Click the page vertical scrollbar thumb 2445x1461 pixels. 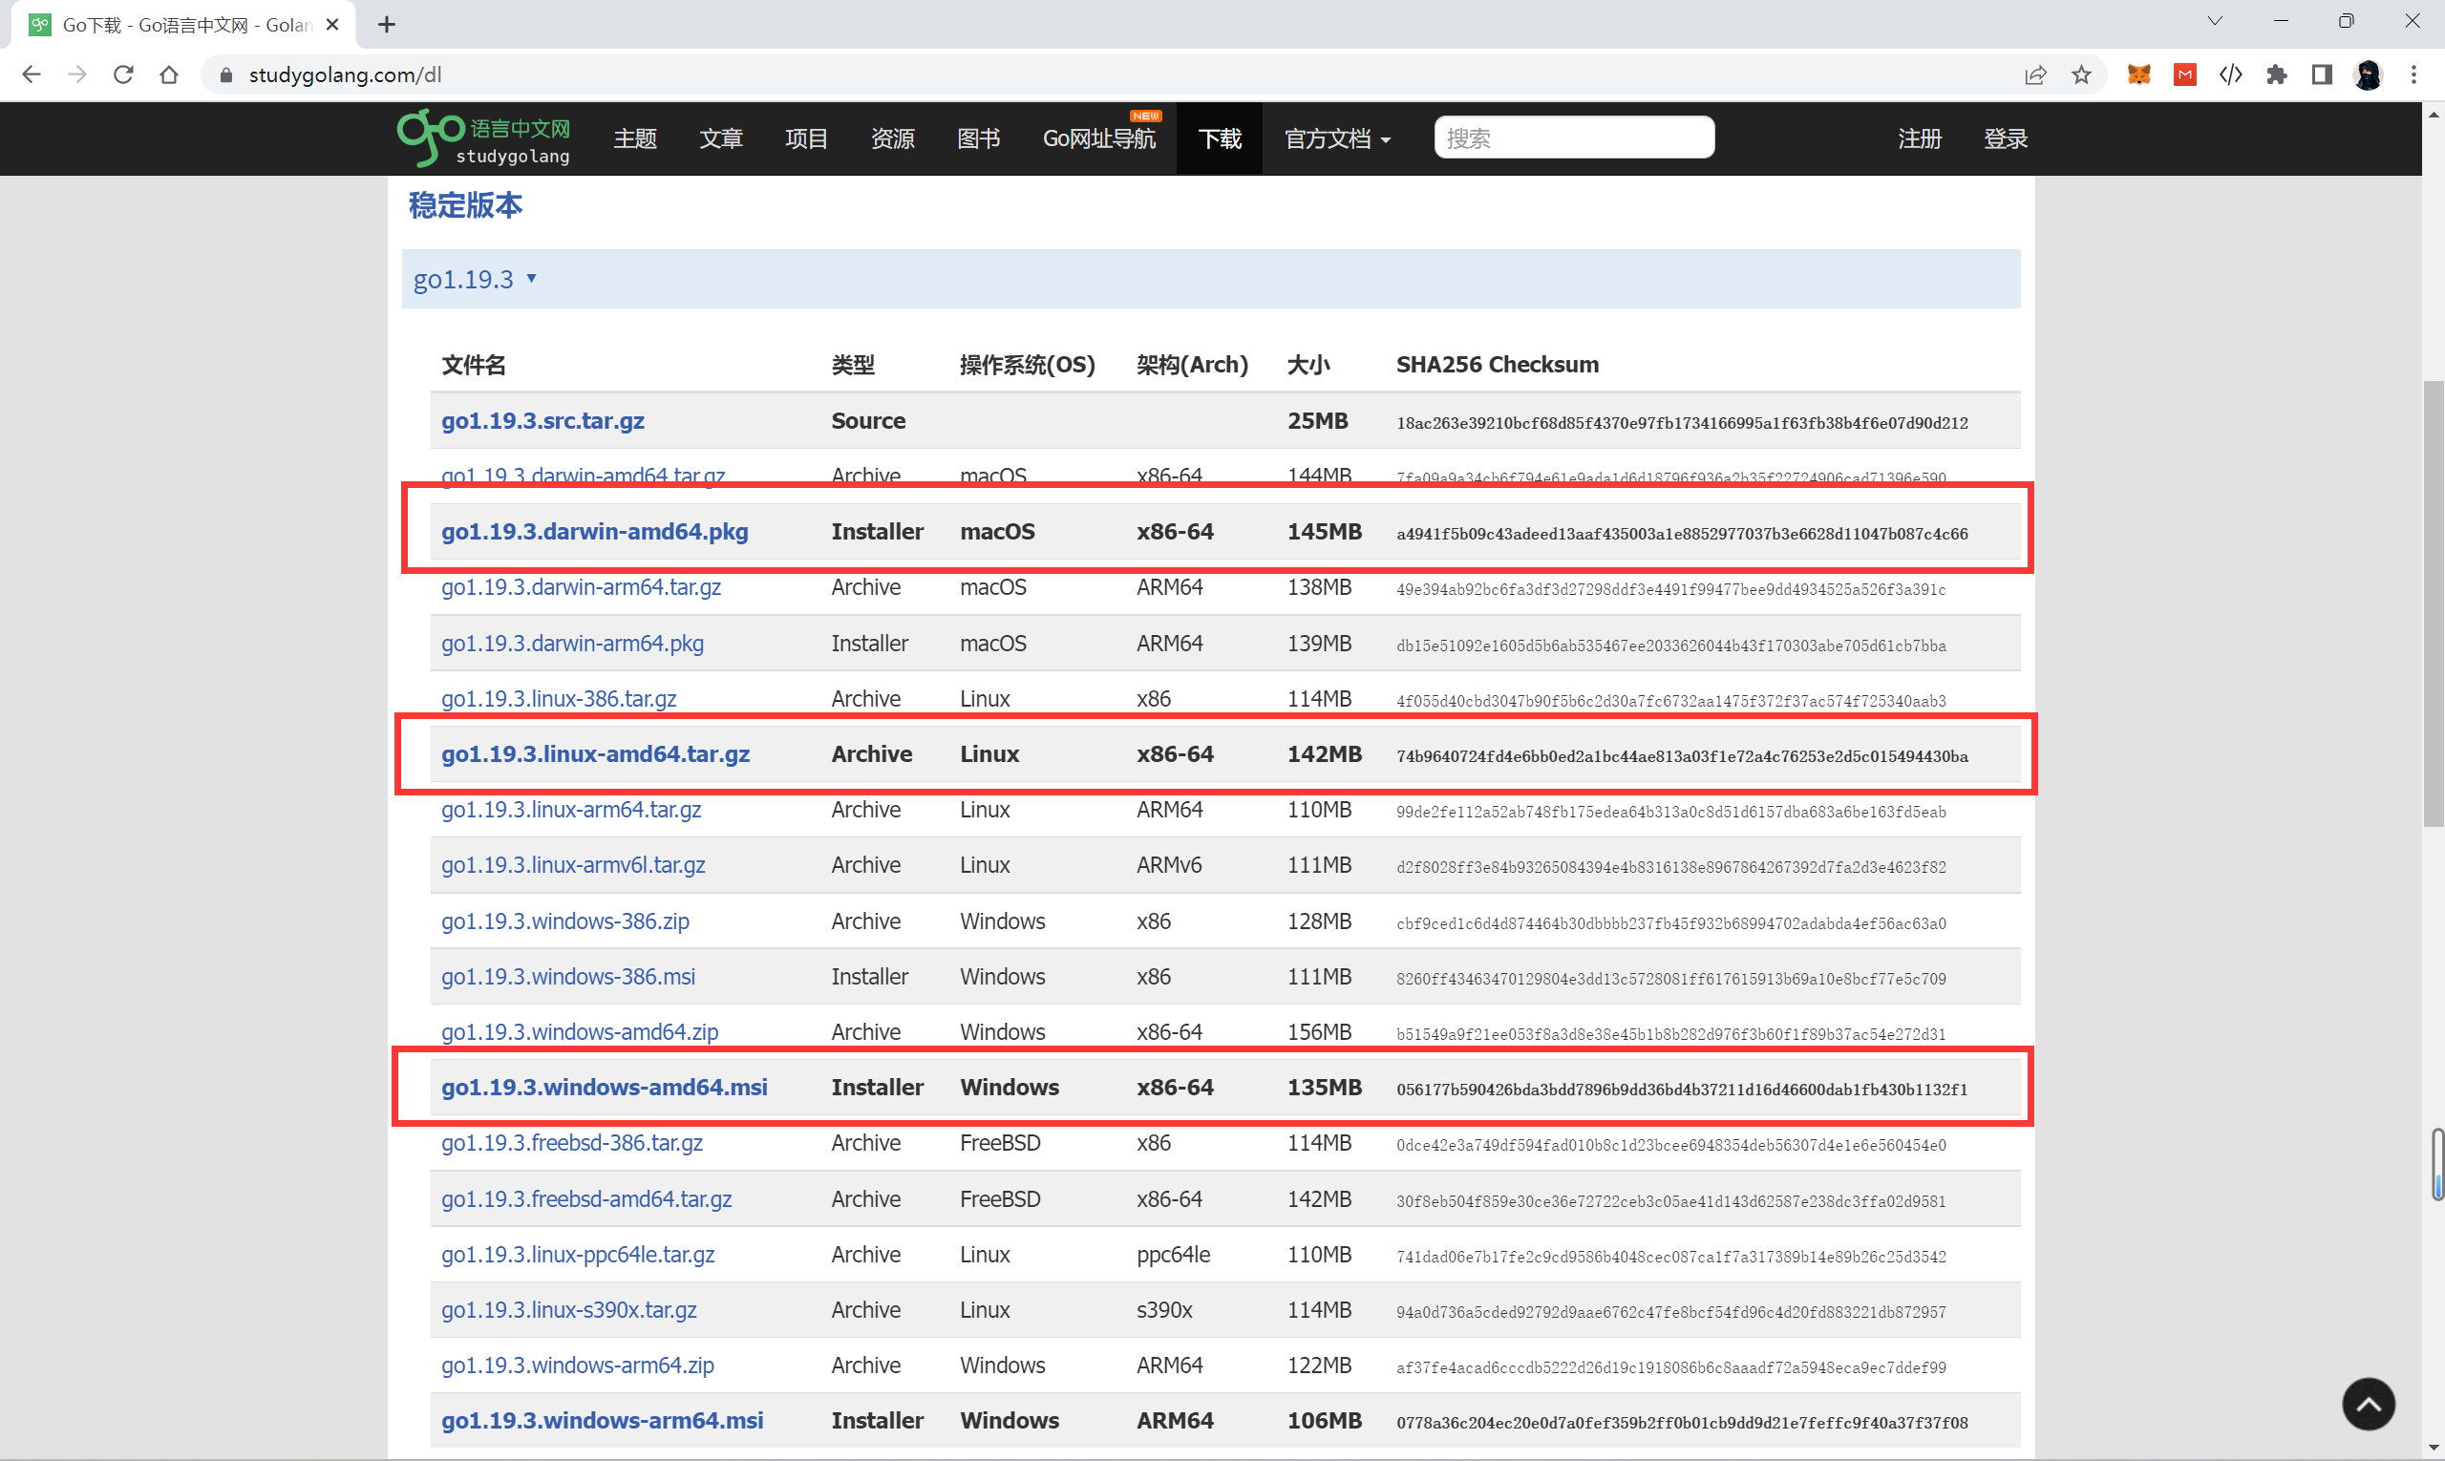(x=2433, y=603)
